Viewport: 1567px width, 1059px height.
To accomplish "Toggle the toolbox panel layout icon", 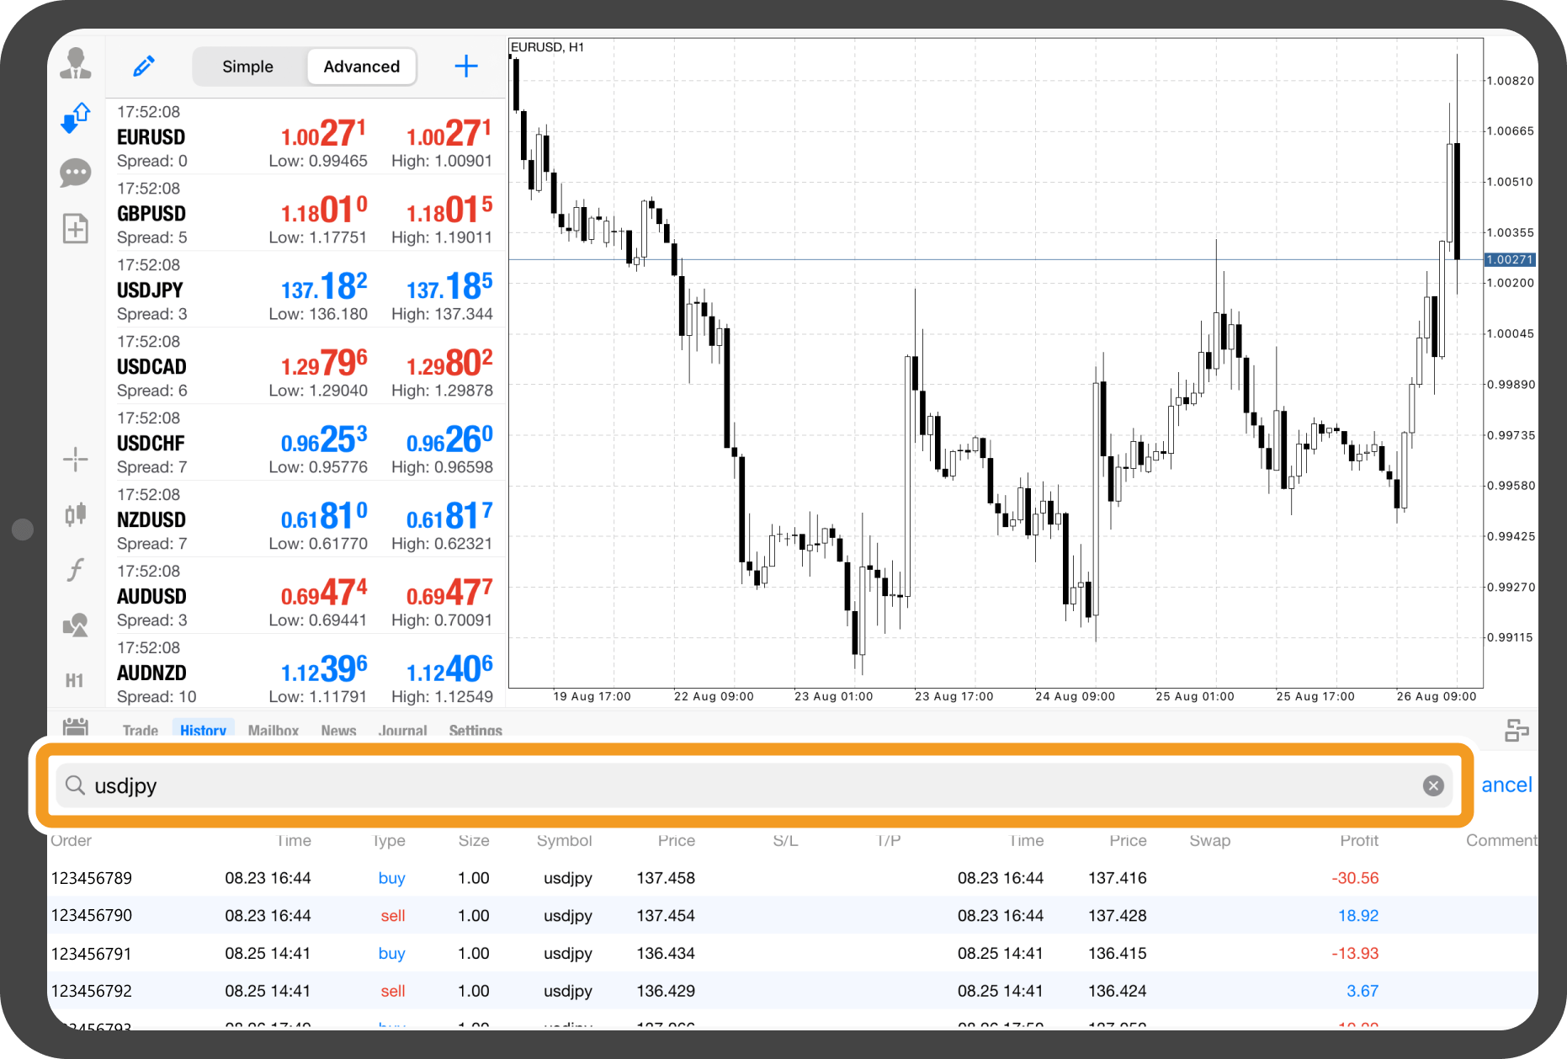I will pyautogui.click(x=1517, y=730).
